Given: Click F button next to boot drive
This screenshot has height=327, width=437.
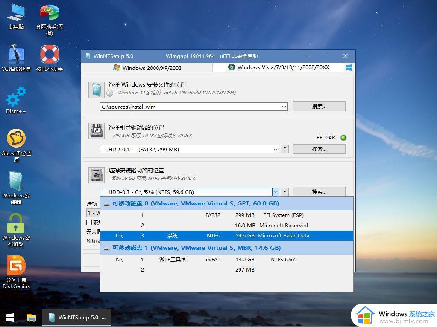Looking at the screenshot, I should point(284,149).
